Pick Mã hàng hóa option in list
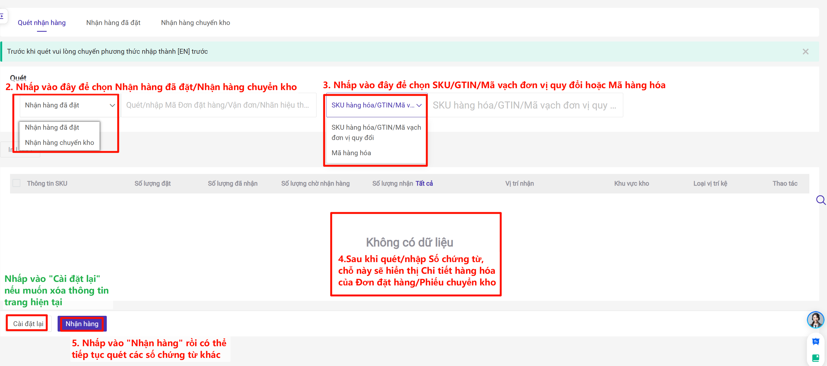The height and width of the screenshot is (366, 827). tap(351, 153)
